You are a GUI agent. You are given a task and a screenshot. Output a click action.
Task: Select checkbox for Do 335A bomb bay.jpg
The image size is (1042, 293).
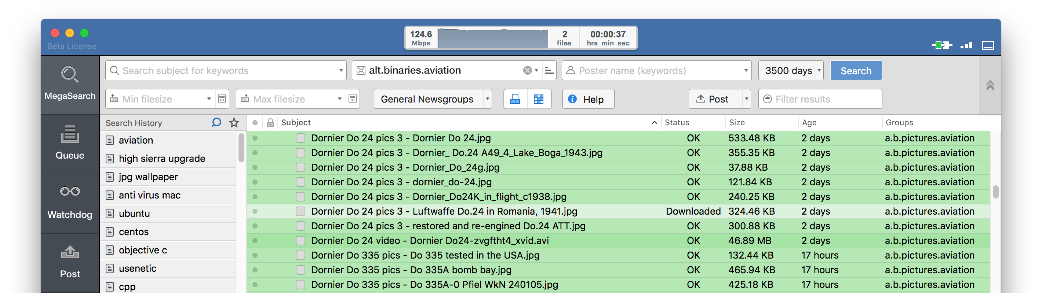pos(300,270)
